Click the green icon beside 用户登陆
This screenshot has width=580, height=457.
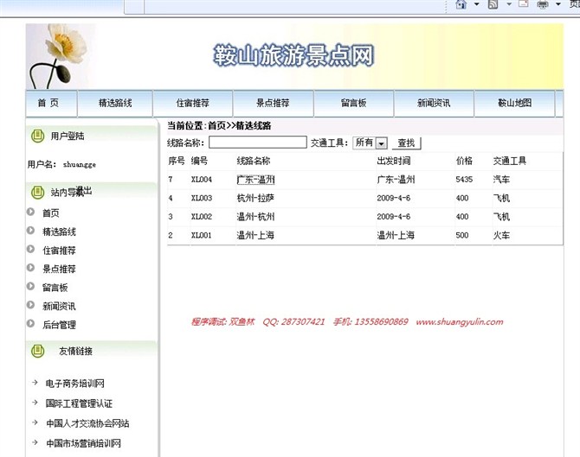pyautogui.click(x=37, y=136)
